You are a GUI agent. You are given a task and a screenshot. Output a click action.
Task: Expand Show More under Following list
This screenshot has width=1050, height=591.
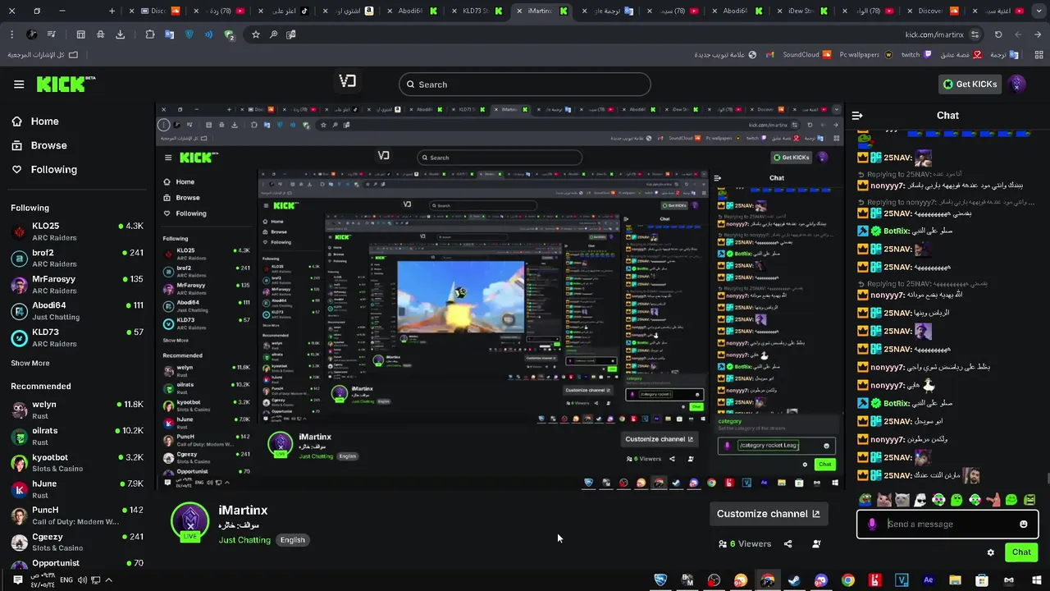point(30,363)
